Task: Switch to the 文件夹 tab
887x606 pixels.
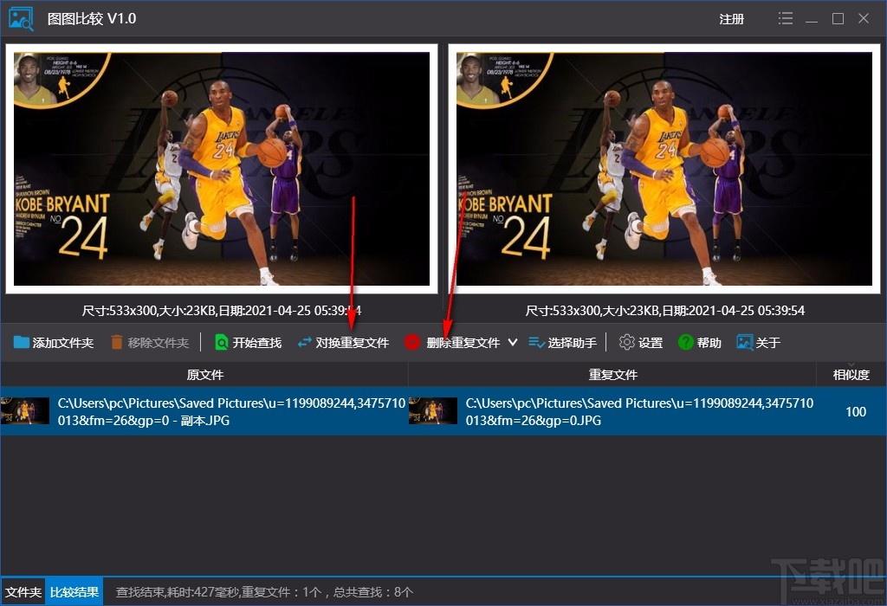Action: 23,592
